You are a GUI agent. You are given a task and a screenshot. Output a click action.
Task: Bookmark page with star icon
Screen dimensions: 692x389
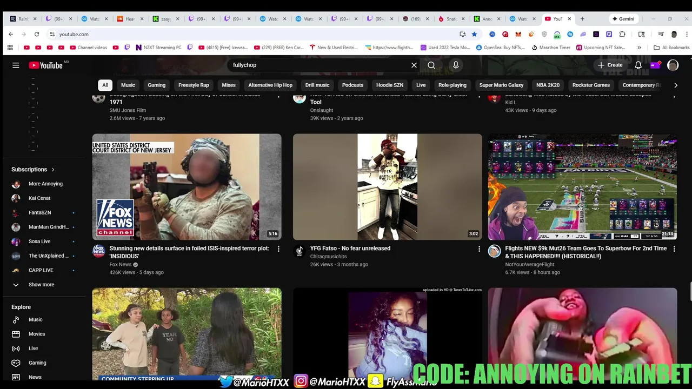tap(474, 34)
